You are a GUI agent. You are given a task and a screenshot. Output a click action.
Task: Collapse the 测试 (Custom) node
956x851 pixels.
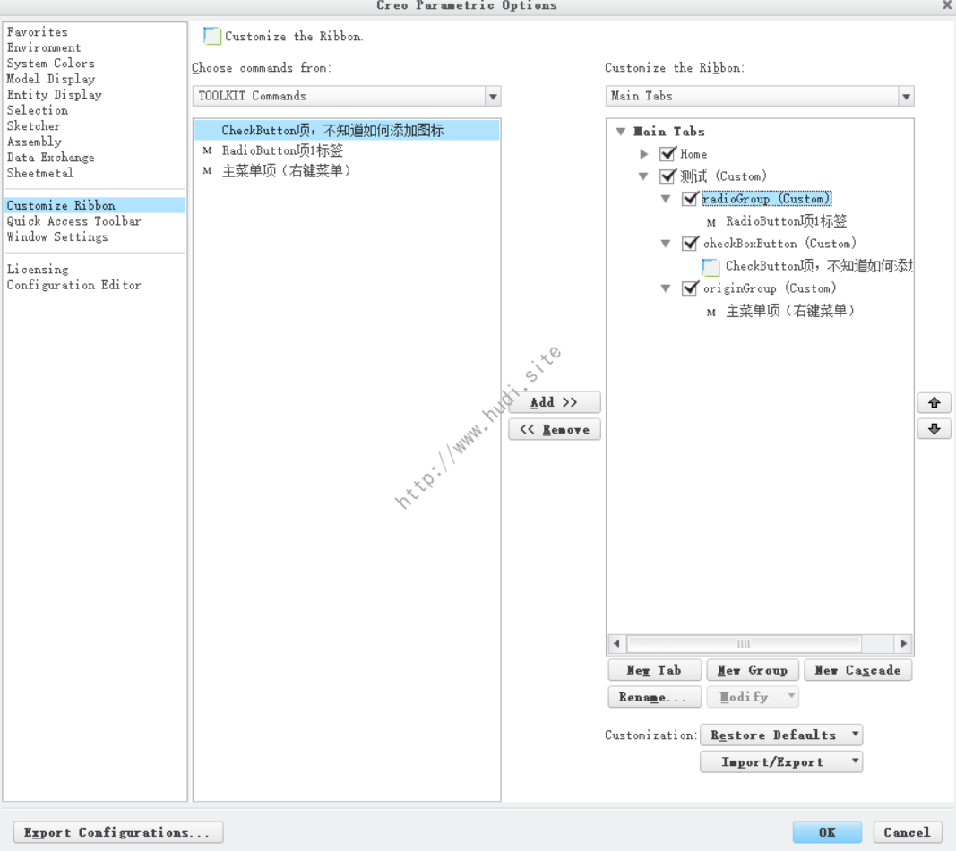pos(643,176)
